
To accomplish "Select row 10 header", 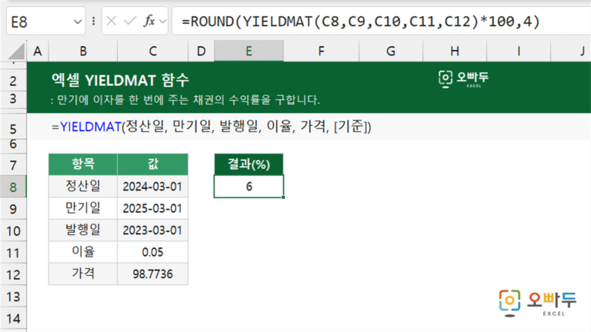I will (x=13, y=231).
